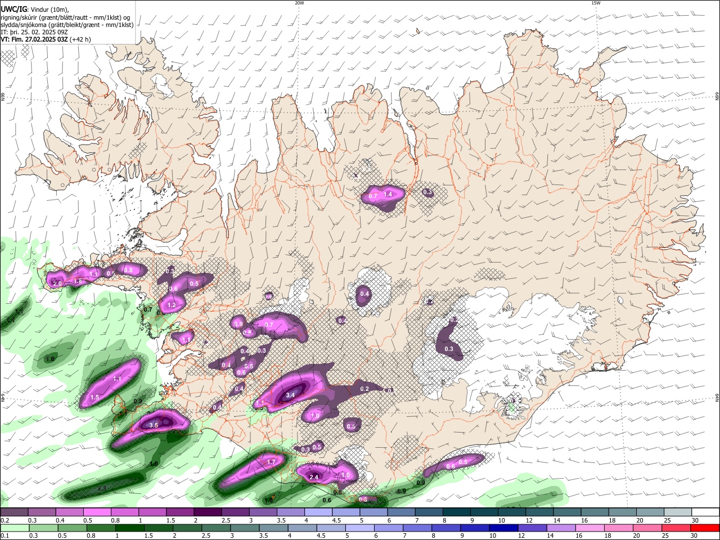Image resolution: width=720 pixels, height=540 pixels.
Task: Select the dark teal 8 swatch, upper legend row
Action: pos(456,512)
